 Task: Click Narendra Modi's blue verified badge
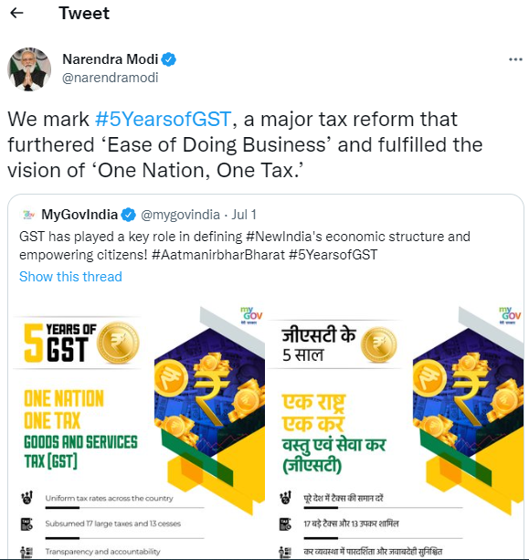tap(169, 59)
